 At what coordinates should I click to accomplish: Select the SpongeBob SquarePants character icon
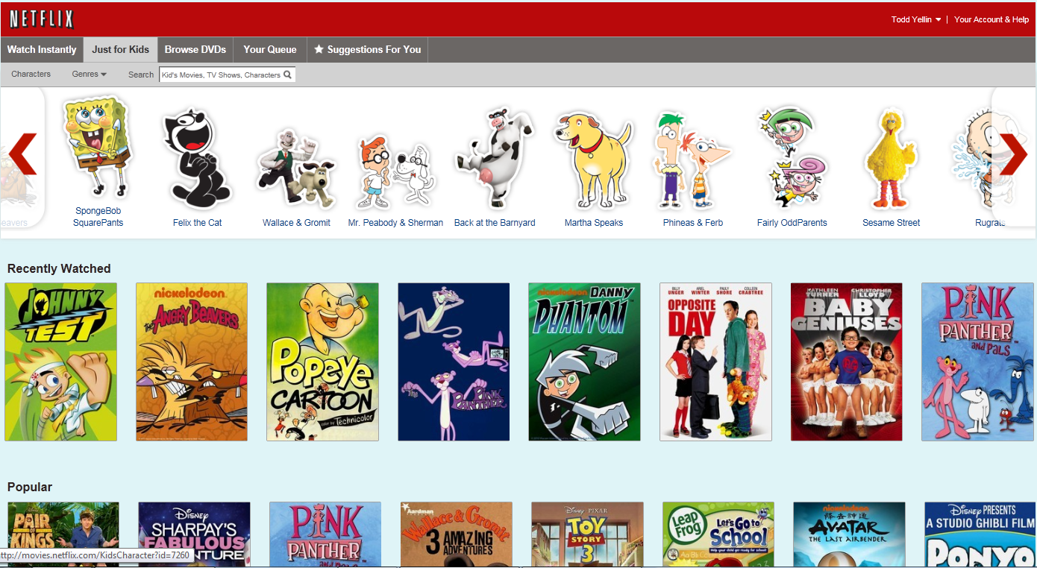(x=98, y=153)
